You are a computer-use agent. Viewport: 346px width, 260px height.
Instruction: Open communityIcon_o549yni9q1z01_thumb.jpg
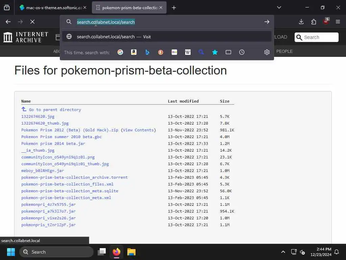coord(65,164)
